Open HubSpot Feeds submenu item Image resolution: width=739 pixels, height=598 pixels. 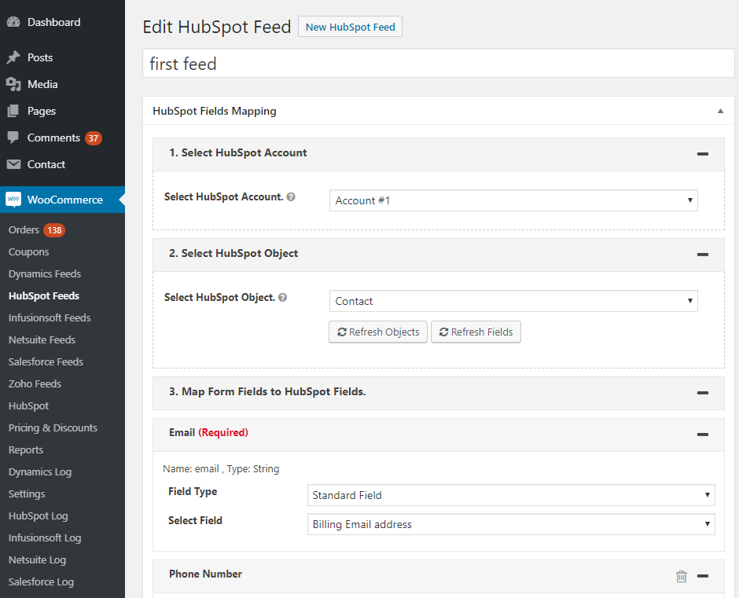[44, 296]
